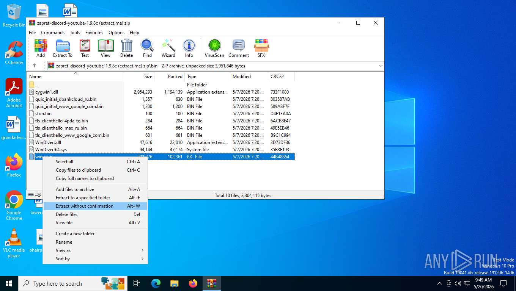Select quic_initial_dbankcloud_ru.bin file
Screen dimensions: 516x291
[161, 99]
